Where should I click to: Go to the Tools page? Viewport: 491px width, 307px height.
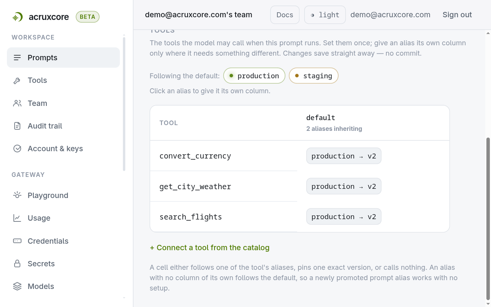[x=63, y=80]
